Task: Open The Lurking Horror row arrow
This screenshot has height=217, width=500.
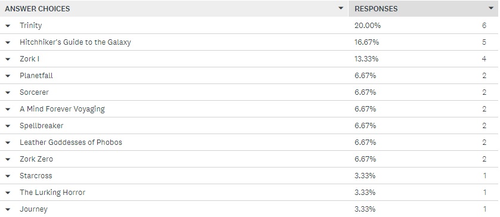Action: [x=8, y=193]
